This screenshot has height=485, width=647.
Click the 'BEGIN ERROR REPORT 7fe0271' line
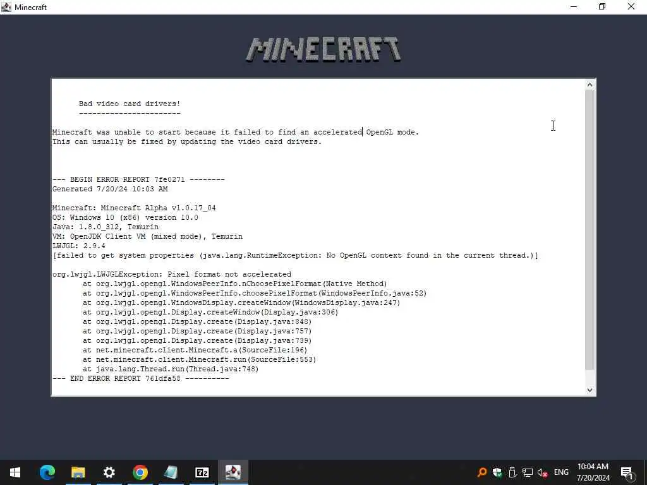pyautogui.click(x=138, y=180)
